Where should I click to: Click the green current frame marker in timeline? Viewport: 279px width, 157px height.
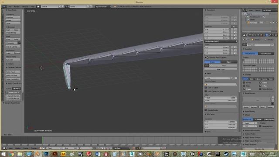(43, 140)
